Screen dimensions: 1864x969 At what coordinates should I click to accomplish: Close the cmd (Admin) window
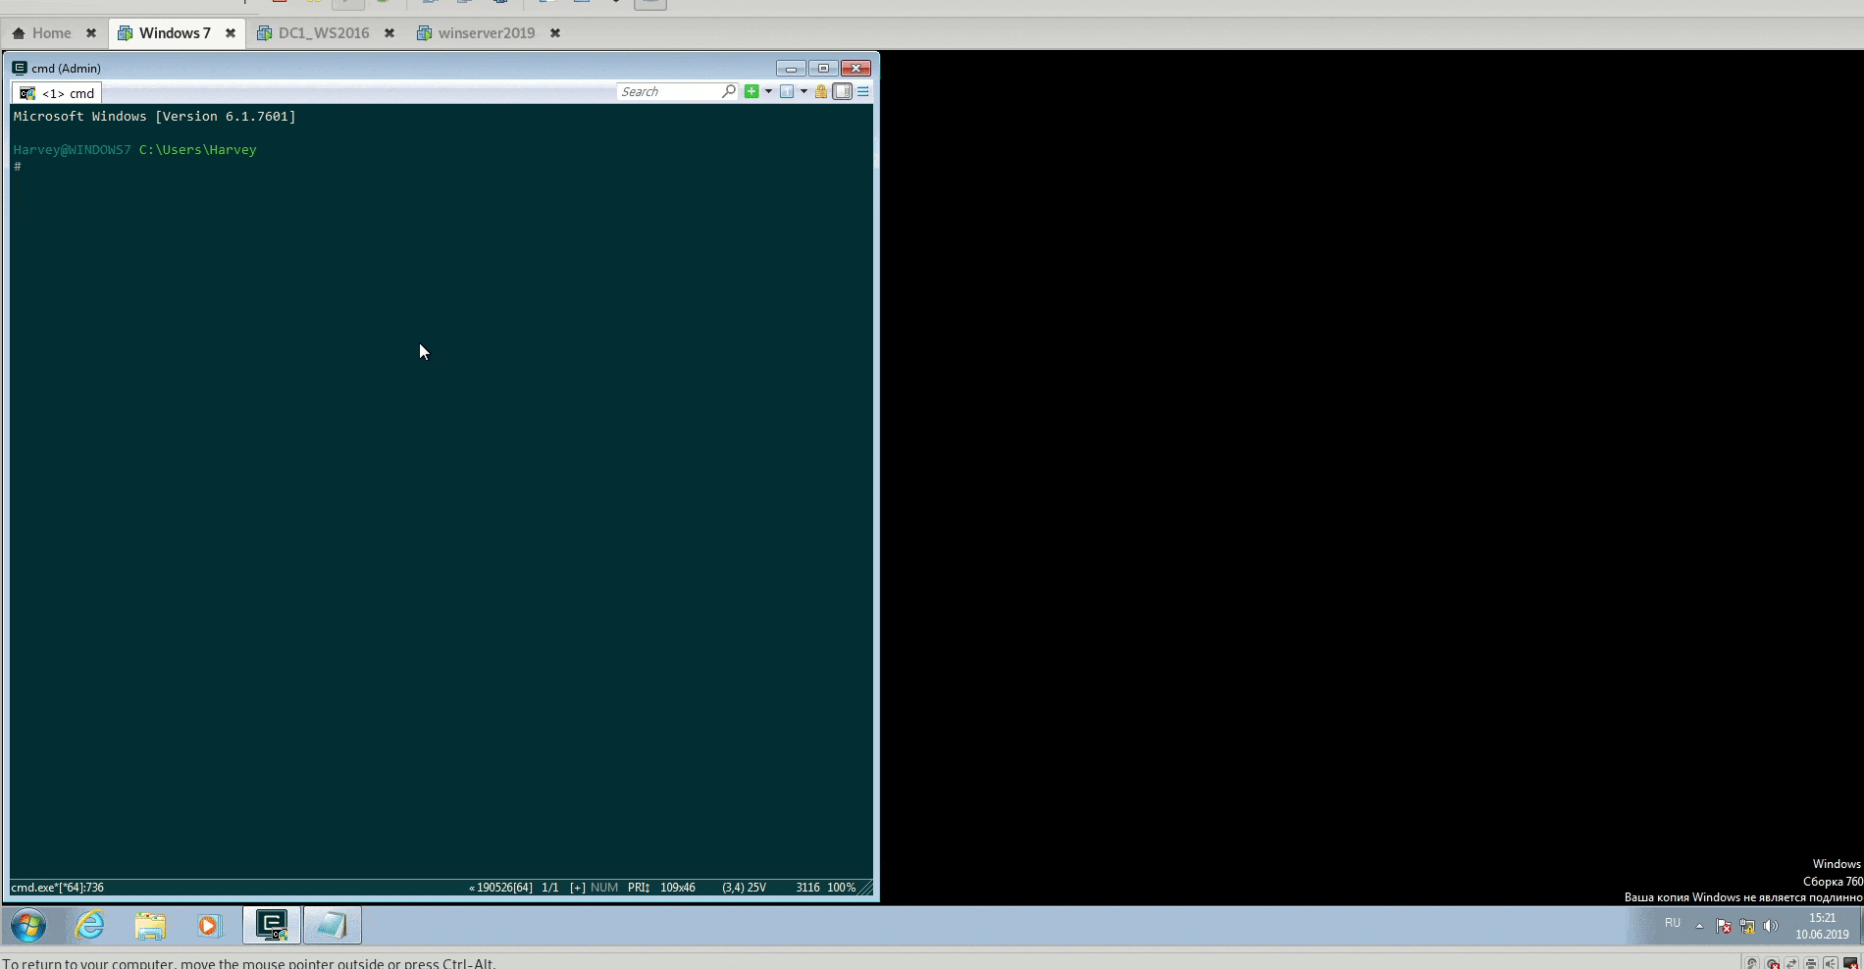point(855,68)
